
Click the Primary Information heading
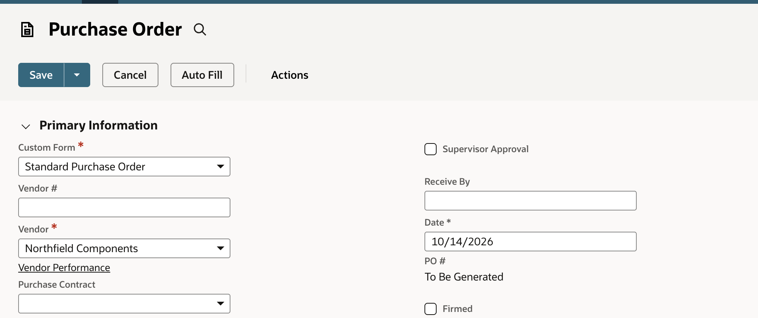pos(99,125)
